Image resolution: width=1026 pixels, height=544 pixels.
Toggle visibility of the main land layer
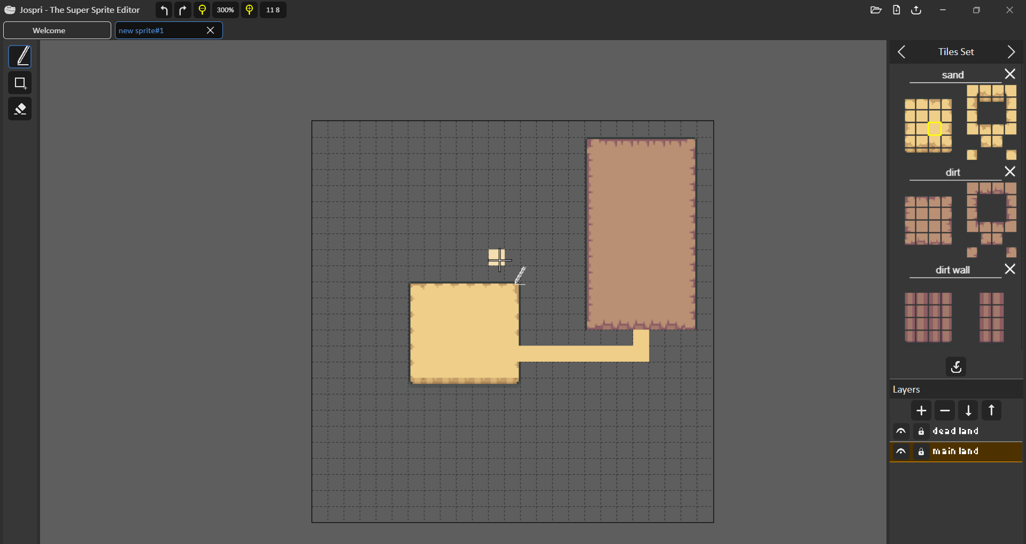(901, 452)
